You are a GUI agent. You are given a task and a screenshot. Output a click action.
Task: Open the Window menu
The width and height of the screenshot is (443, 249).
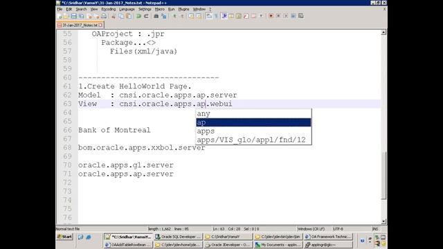click(199, 9)
